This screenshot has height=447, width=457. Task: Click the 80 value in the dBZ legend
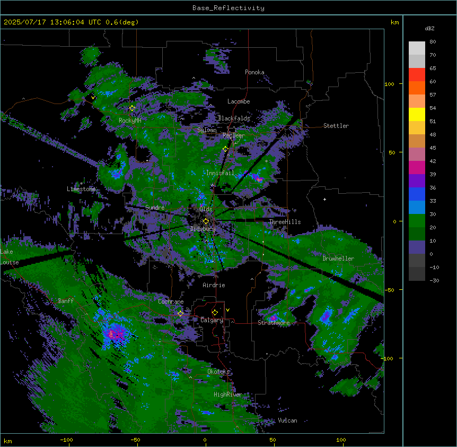coord(433,42)
